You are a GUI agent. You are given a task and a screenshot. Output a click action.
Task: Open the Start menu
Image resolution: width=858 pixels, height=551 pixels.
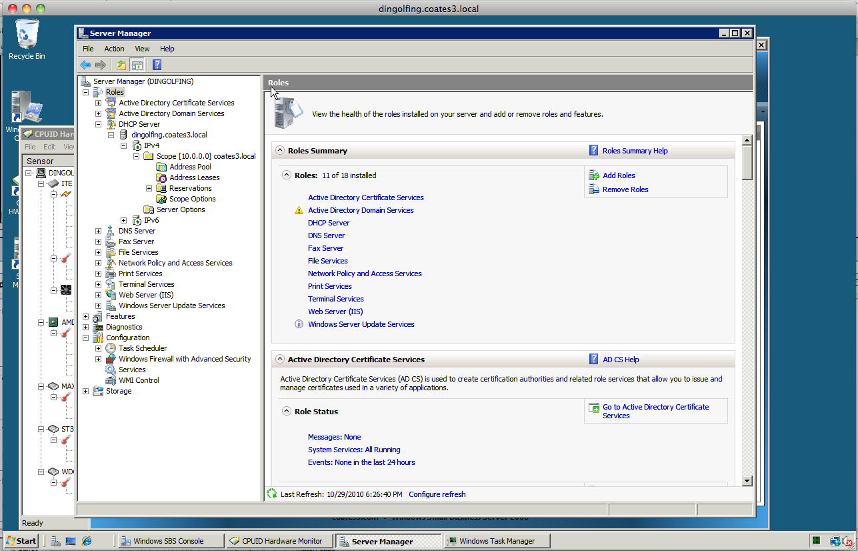coord(21,541)
